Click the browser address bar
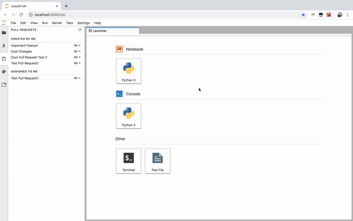Image resolution: width=353 pixels, height=221 pixels. click(x=164, y=15)
